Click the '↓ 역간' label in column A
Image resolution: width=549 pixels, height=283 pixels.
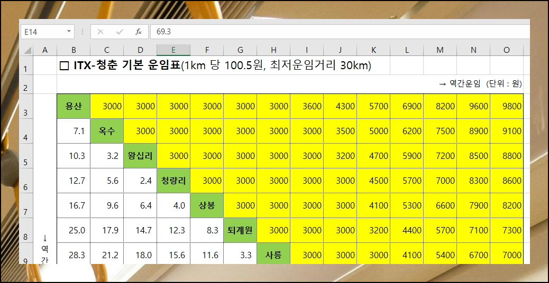coord(45,249)
